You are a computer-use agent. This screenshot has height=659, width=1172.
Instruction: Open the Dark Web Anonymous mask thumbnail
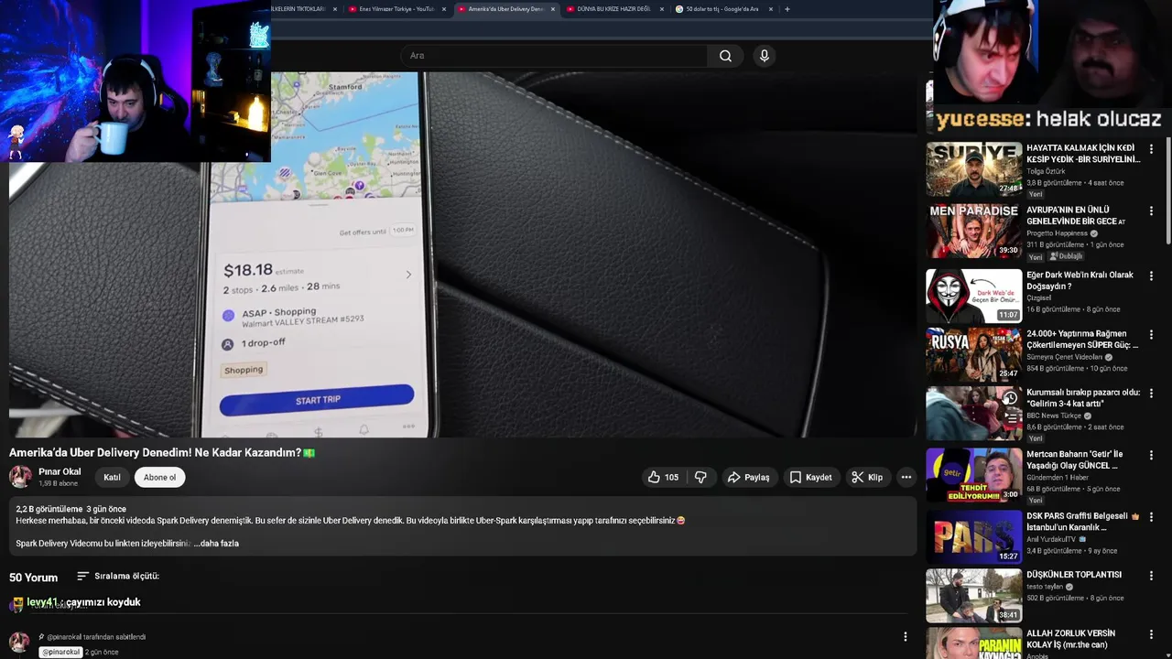tap(973, 296)
